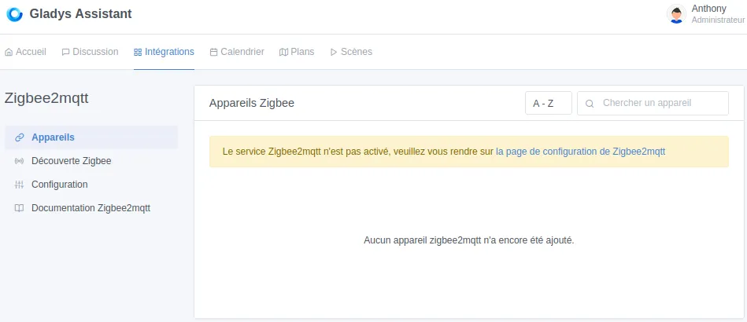Image resolution: width=747 pixels, height=322 pixels.
Task: Go to the Accueil tab
Action: coord(25,52)
